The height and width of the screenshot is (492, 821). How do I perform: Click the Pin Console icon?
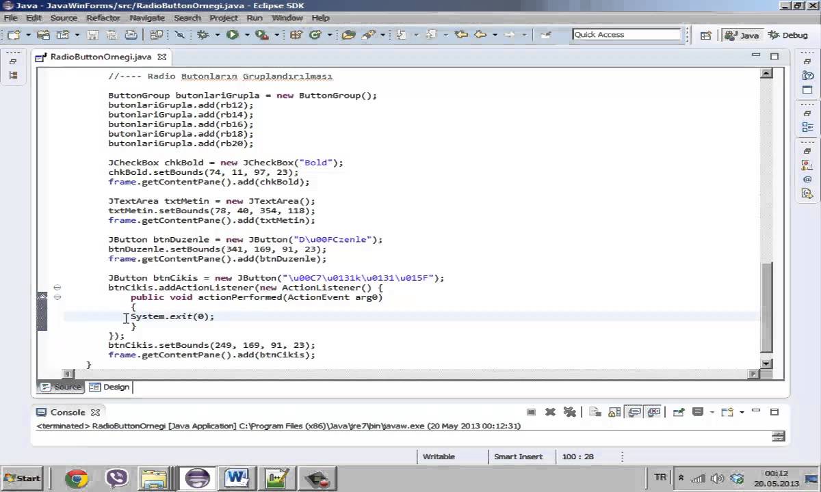coord(679,412)
